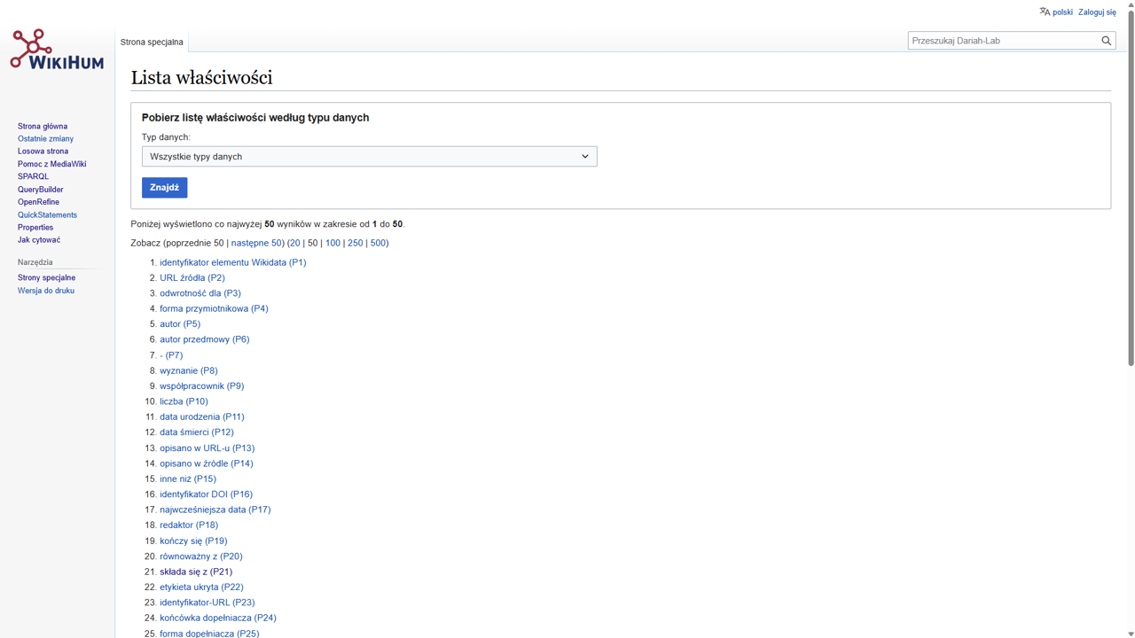1135x638 pixels.
Task: Open QueryBuilder in the sidebar
Action: click(x=40, y=190)
